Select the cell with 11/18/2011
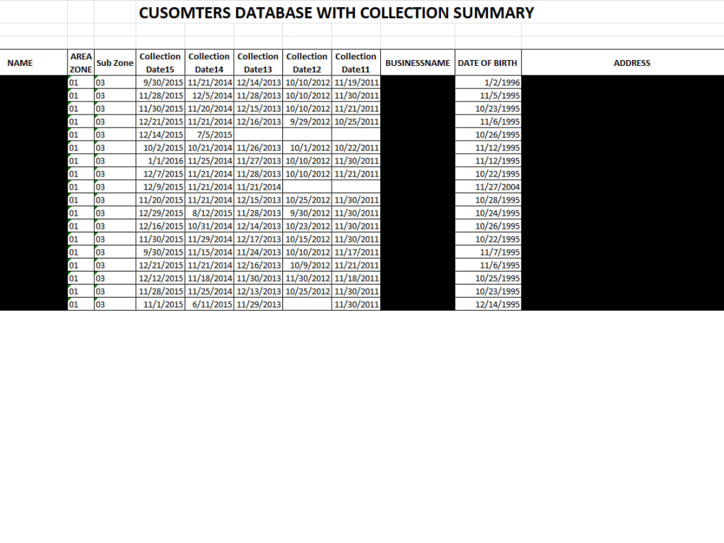The image size is (724, 543). [x=356, y=279]
